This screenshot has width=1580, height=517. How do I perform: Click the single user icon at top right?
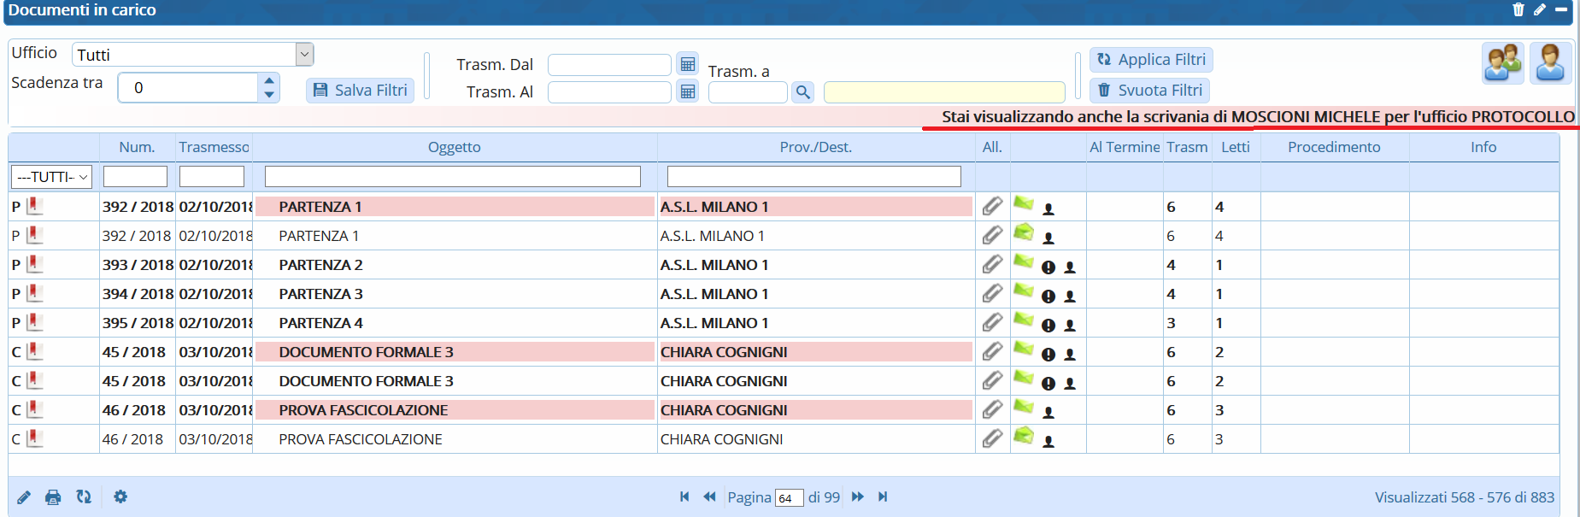(x=1549, y=63)
